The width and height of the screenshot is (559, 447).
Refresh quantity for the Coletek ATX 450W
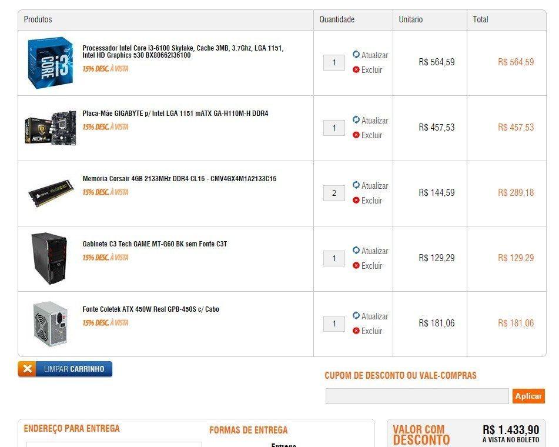click(370, 316)
